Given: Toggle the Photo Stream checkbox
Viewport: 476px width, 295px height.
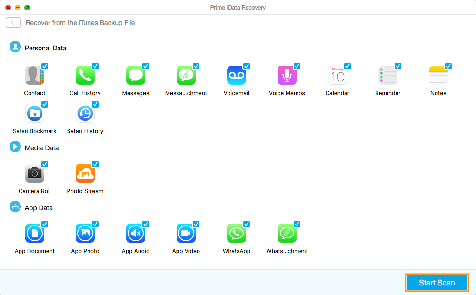Looking at the screenshot, I should (95, 164).
